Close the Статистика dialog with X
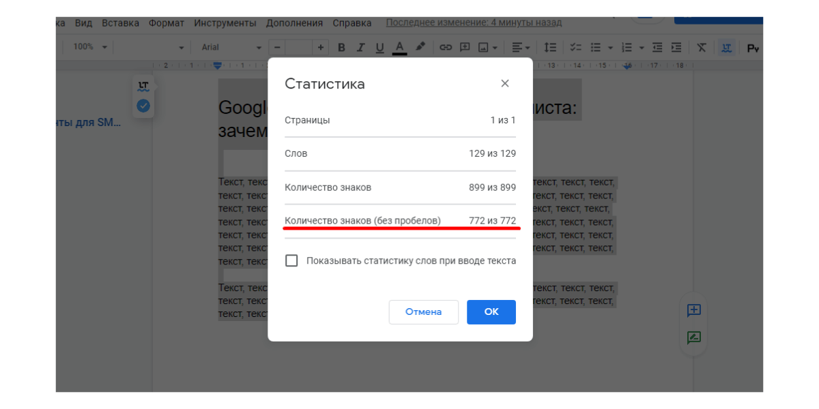 [x=505, y=84]
